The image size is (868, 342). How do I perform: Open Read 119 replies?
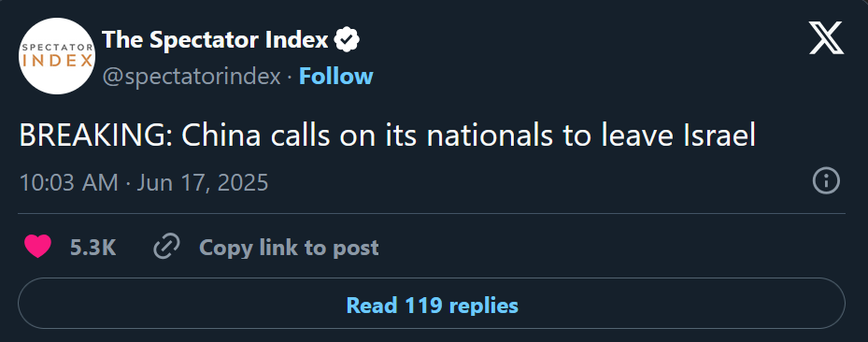point(432,304)
